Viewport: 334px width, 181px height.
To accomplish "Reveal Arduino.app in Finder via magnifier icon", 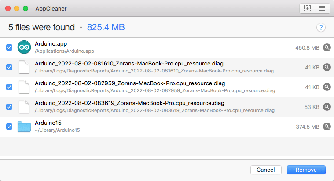I will 327,47.
